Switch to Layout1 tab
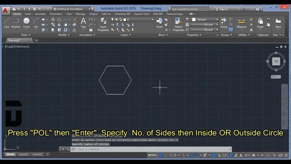 pos(23,154)
